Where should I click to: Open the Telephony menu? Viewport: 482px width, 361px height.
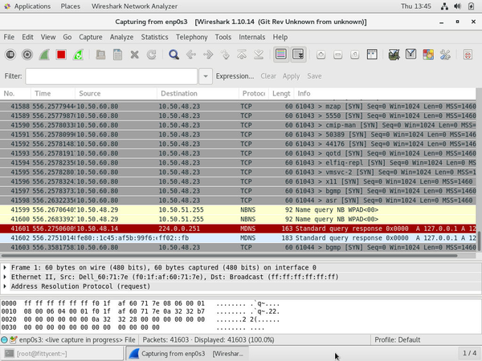click(192, 37)
